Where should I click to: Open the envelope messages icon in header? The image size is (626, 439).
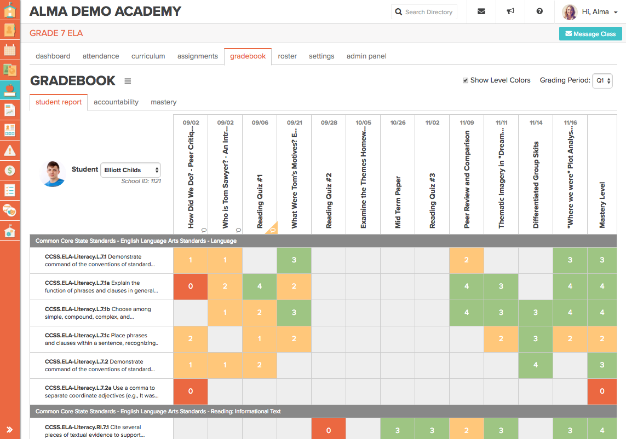[x=481, y=11]
